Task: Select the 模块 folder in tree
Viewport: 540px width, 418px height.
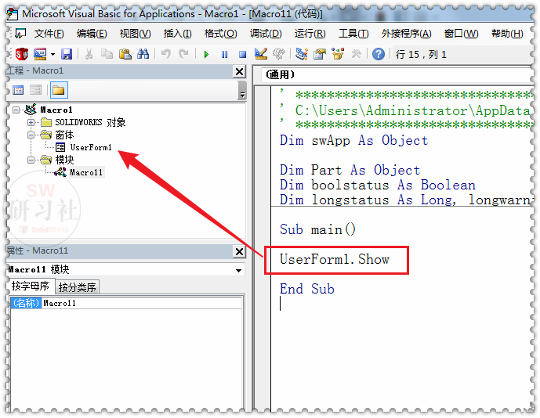Action: [x=64, y=160]
